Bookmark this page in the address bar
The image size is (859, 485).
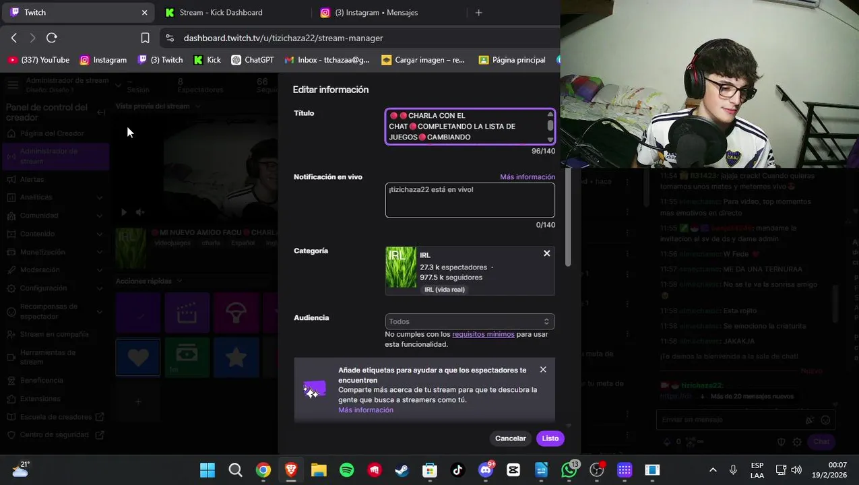coord(145,38)
